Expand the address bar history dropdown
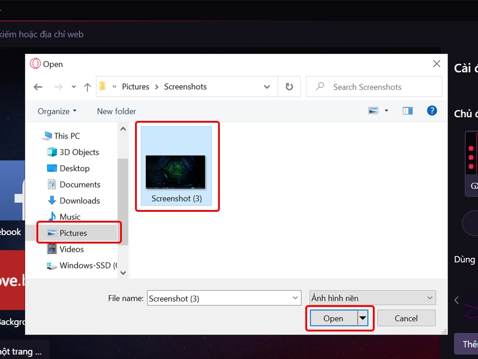This screenshot has width=478, height=359. (266, 87)
